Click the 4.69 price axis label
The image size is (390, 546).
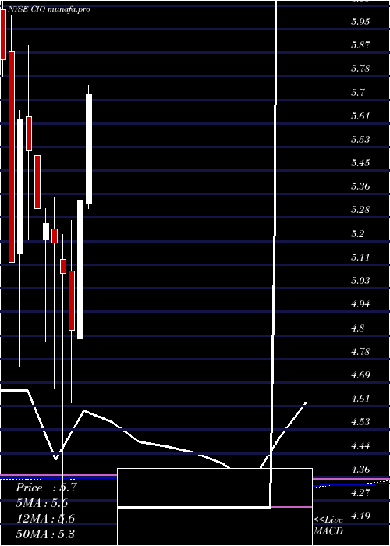(360, 374)
